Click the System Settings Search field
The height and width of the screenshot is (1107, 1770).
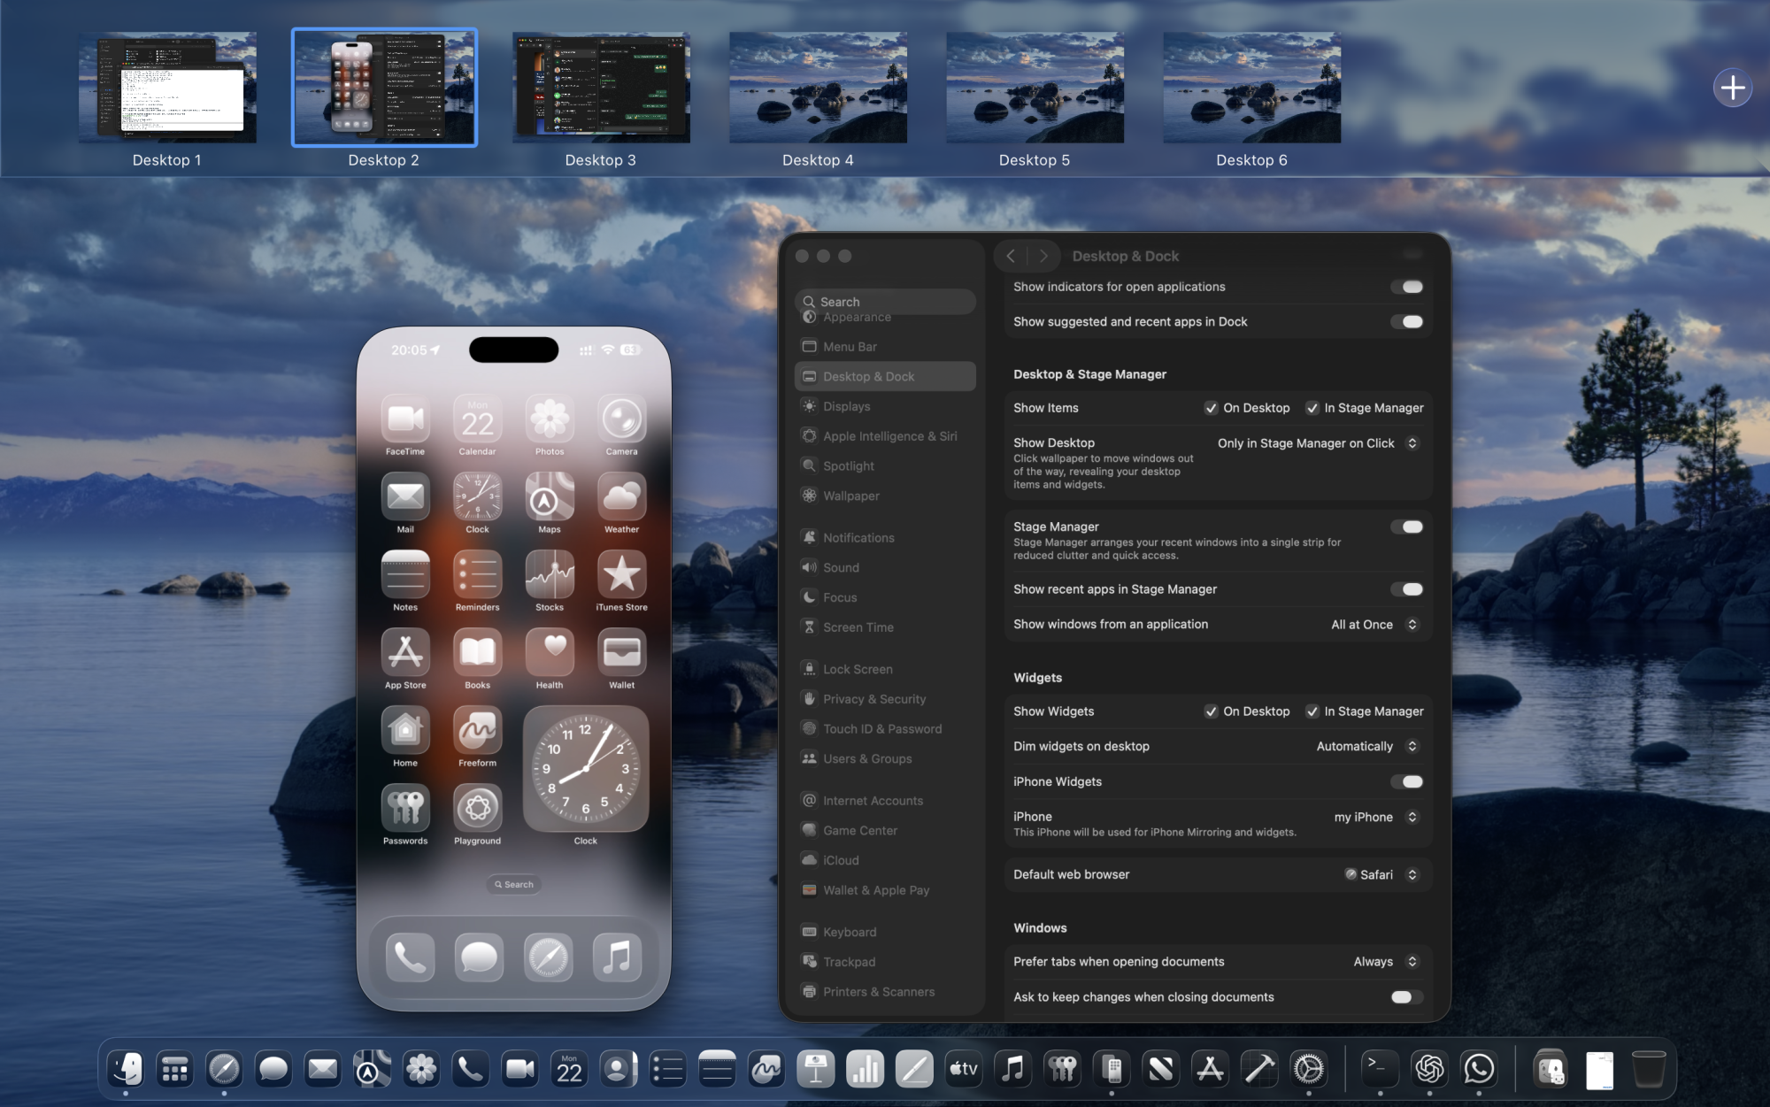[885, 302]
